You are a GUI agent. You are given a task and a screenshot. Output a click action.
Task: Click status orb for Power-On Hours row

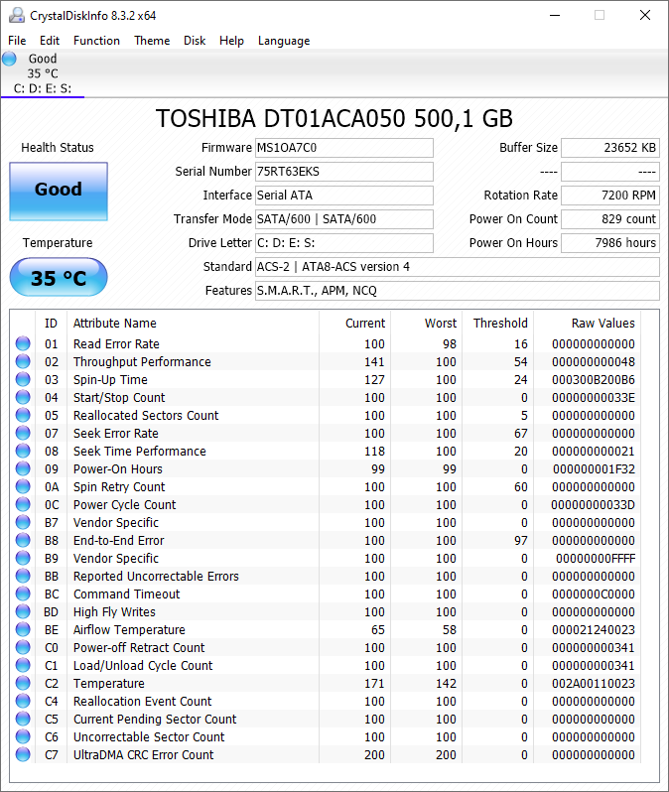coord(23,468)
